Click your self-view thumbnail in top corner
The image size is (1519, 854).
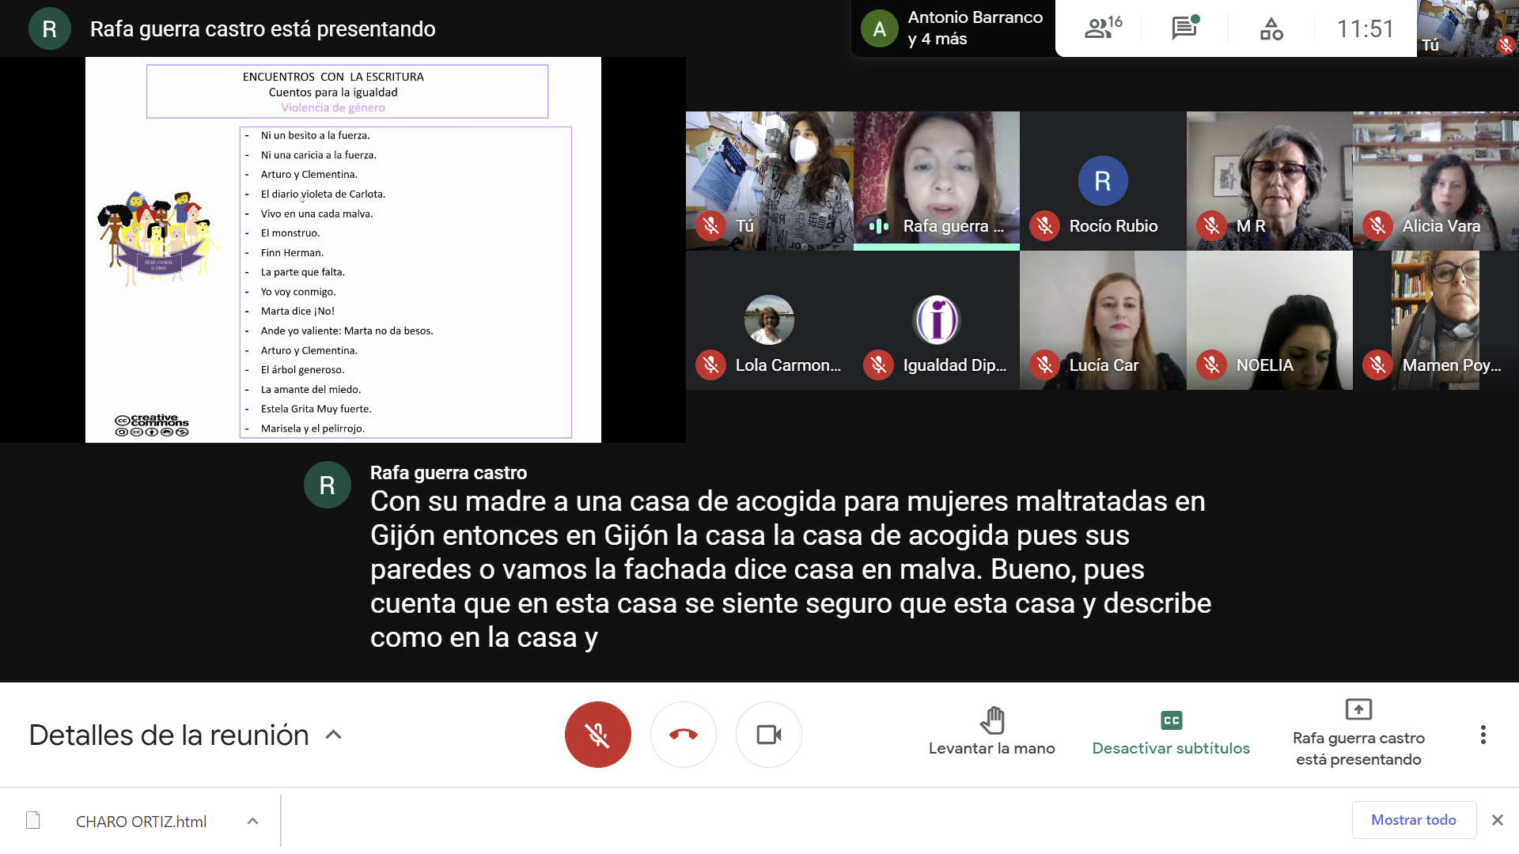[x=1468, y=28]
